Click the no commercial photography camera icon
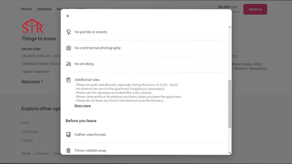 pyautogui.click(x=68, y=48)
